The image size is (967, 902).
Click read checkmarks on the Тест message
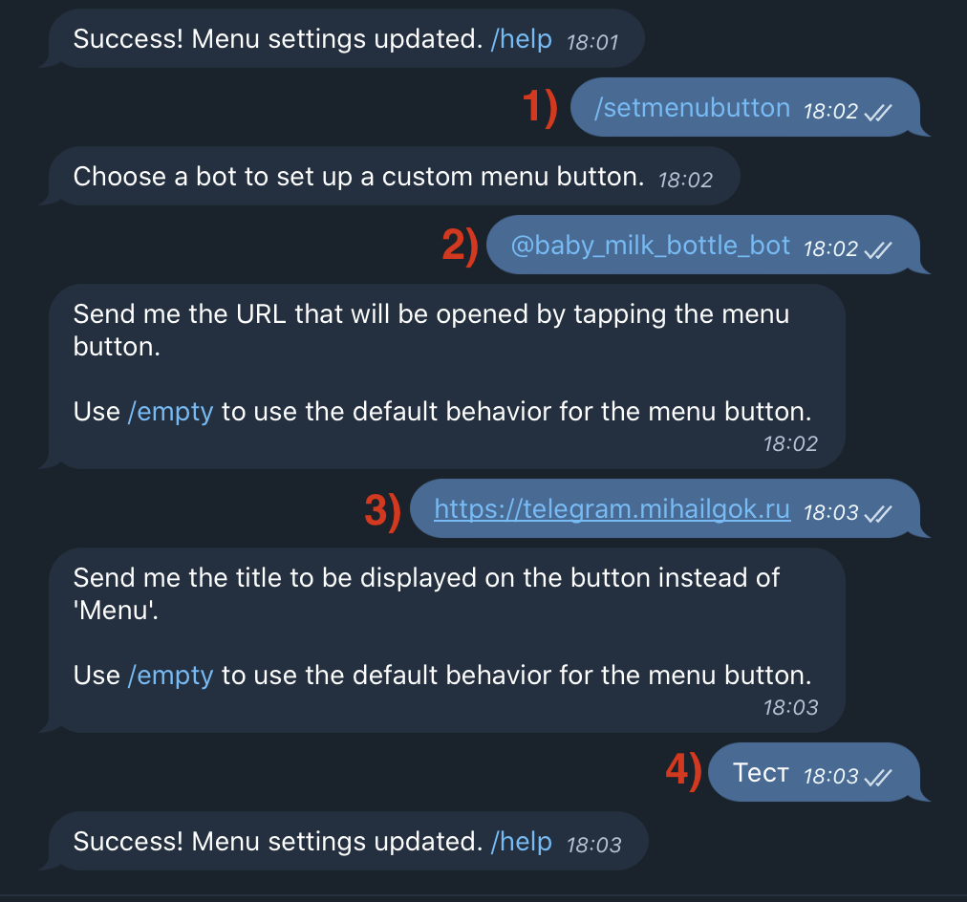click(878, 778)
